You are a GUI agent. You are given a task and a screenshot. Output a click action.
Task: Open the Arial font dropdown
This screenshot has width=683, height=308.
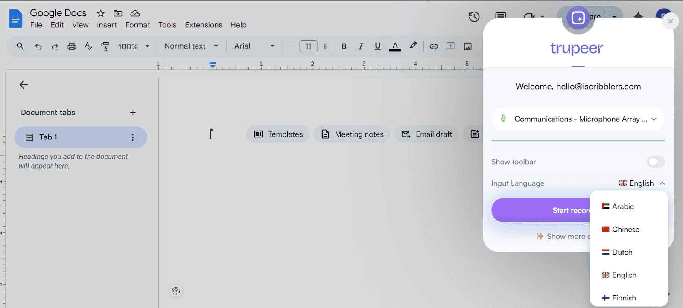254,46
